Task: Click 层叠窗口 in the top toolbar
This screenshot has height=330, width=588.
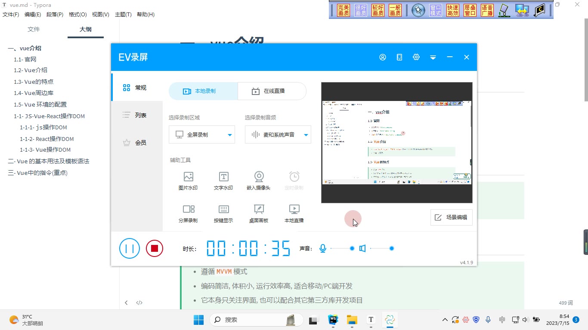Action: pos(470,10)
